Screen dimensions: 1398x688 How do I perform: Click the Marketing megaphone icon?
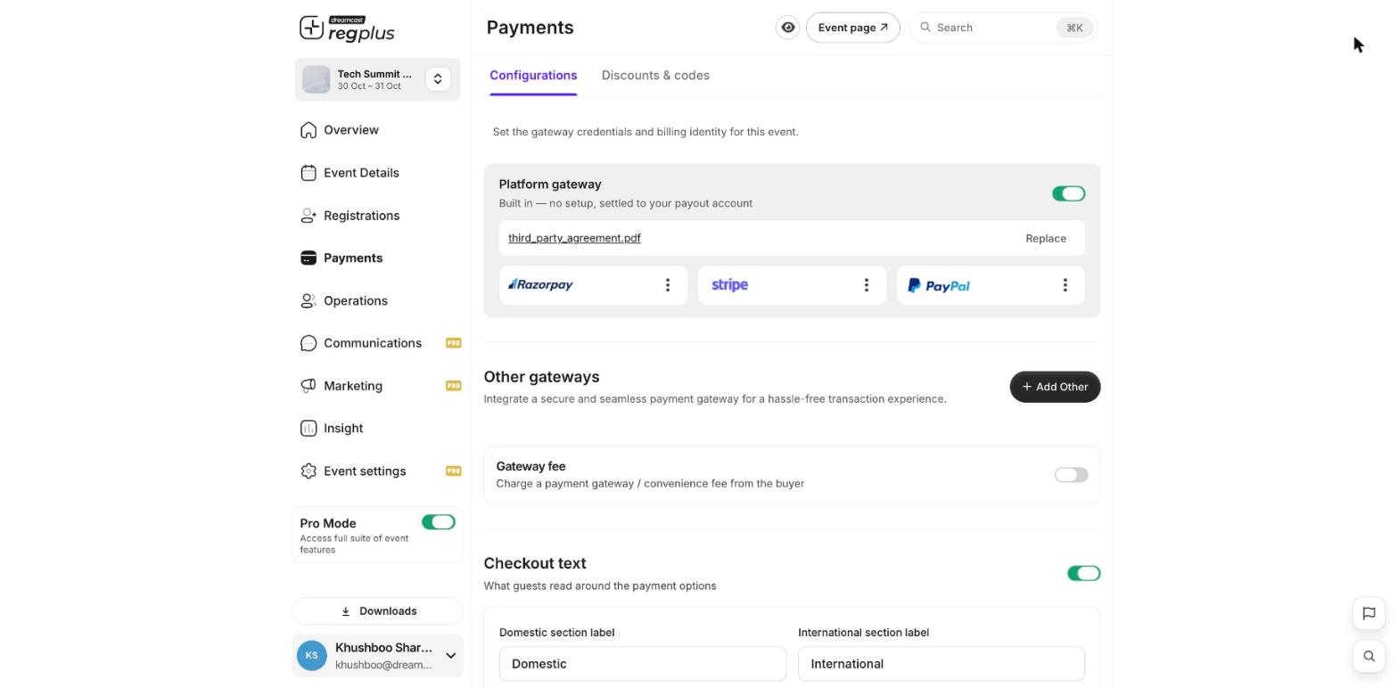coord(308,386)
